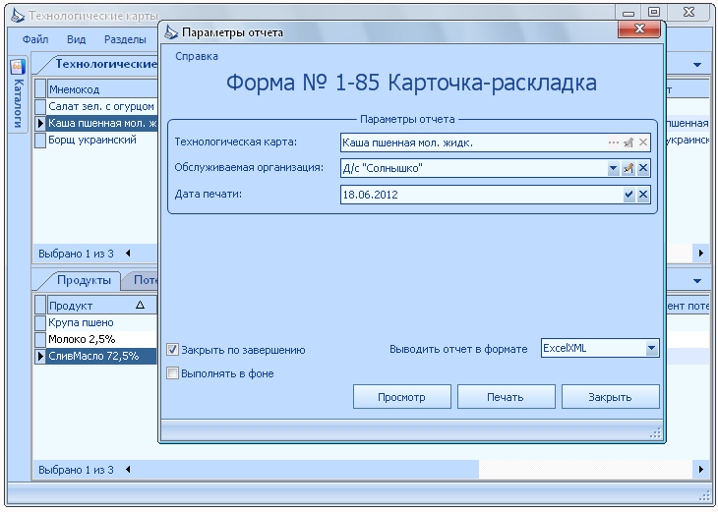Select the row Салат зел. с огурцом
The image size is (718, 512).
tap(101, 106)
